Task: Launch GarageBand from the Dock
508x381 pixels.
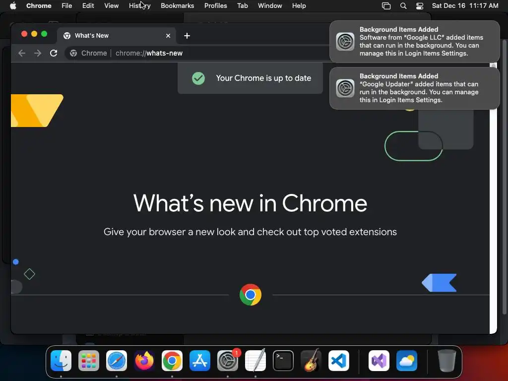Action: click(x=311, y=361)
